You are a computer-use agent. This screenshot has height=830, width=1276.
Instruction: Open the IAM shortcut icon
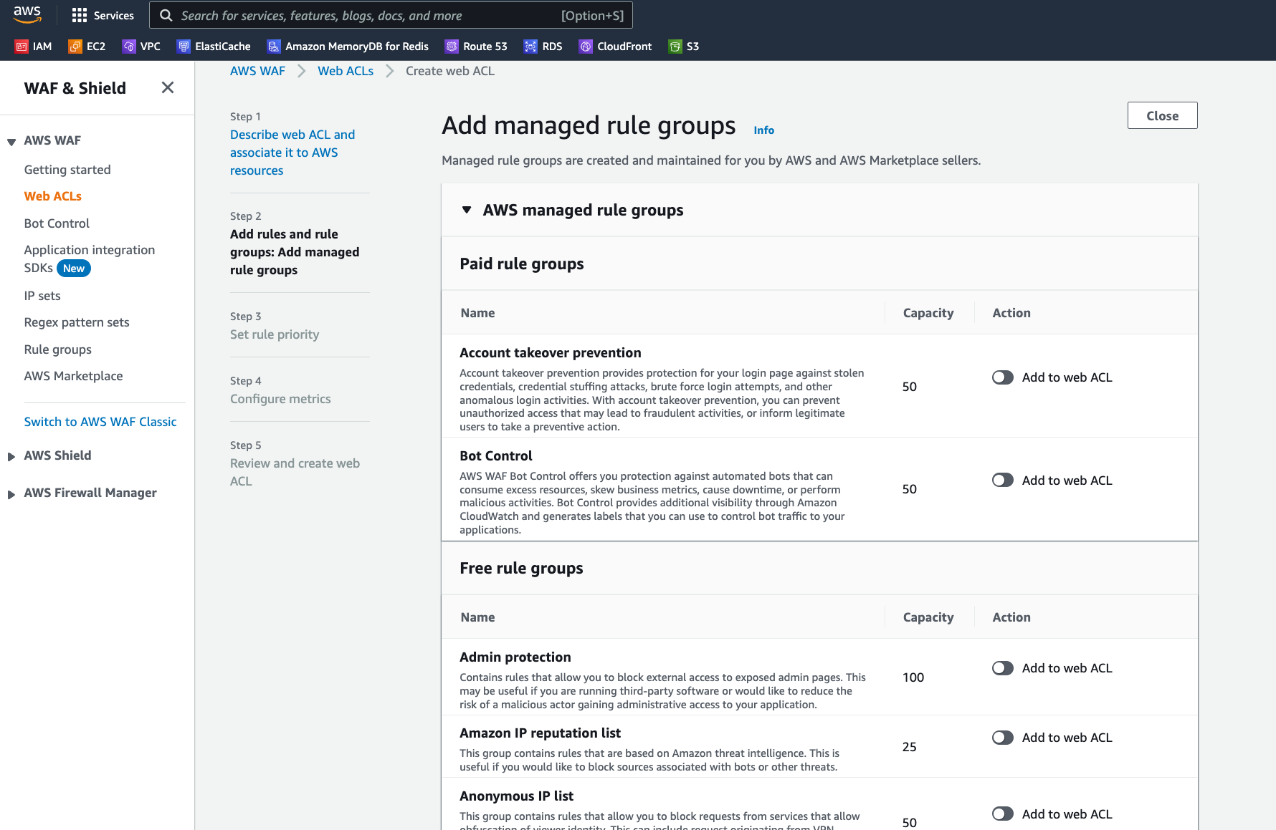point(22,47)
